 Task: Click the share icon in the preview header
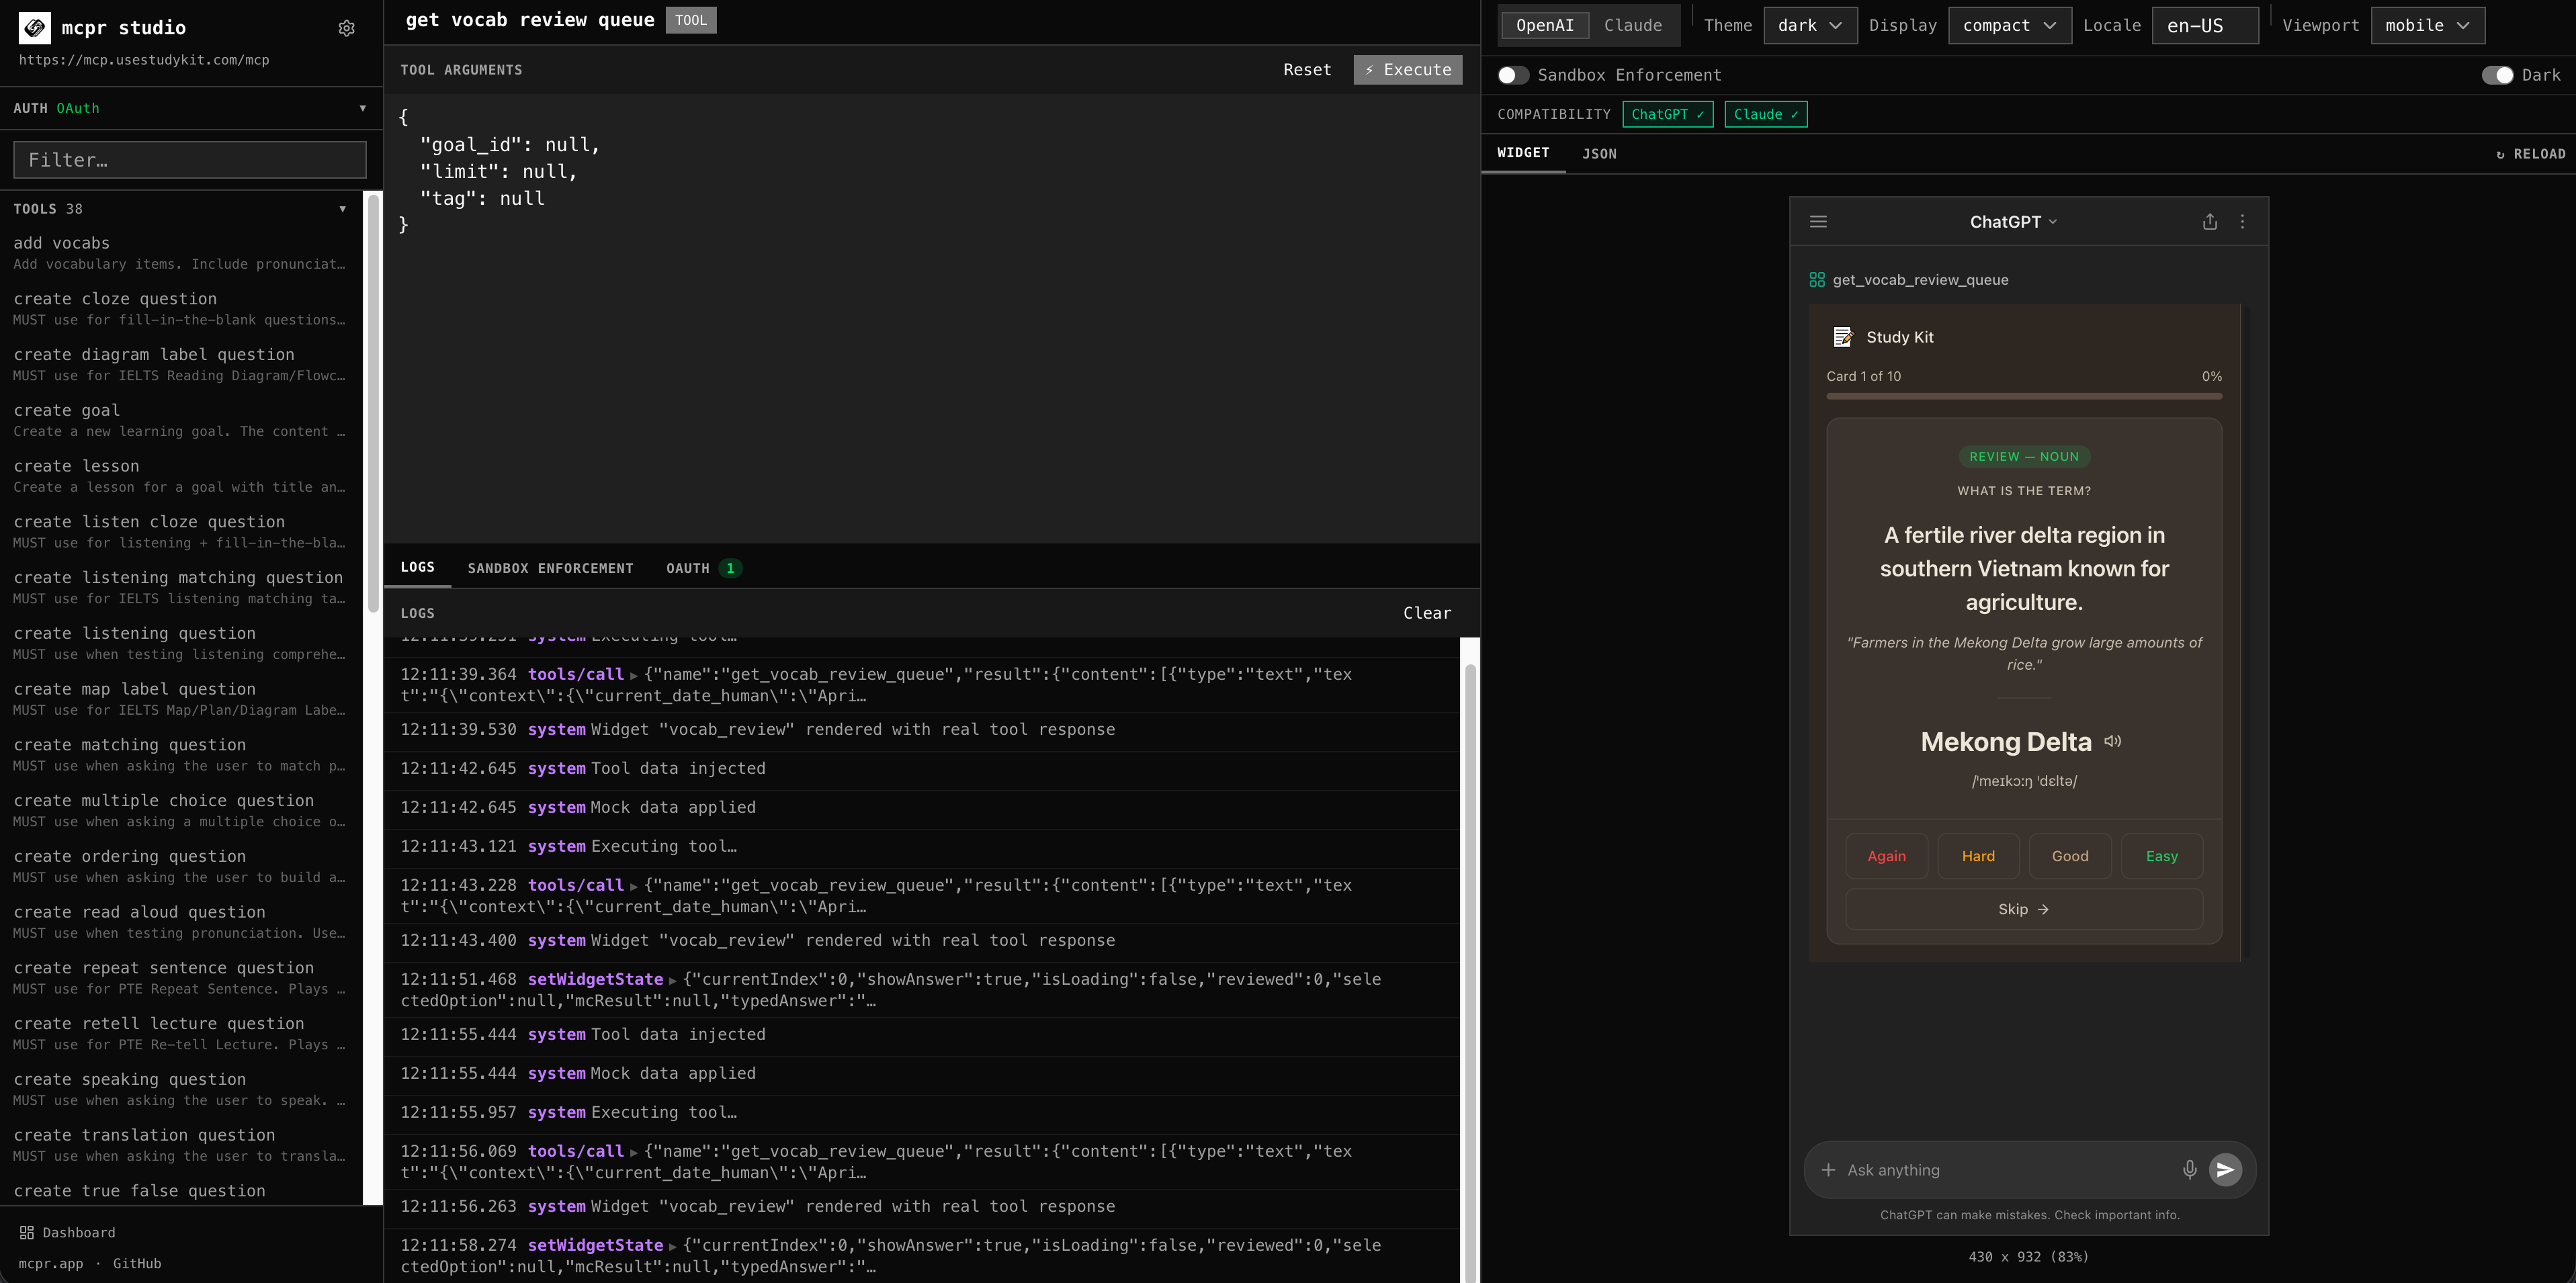point(2210,222)
